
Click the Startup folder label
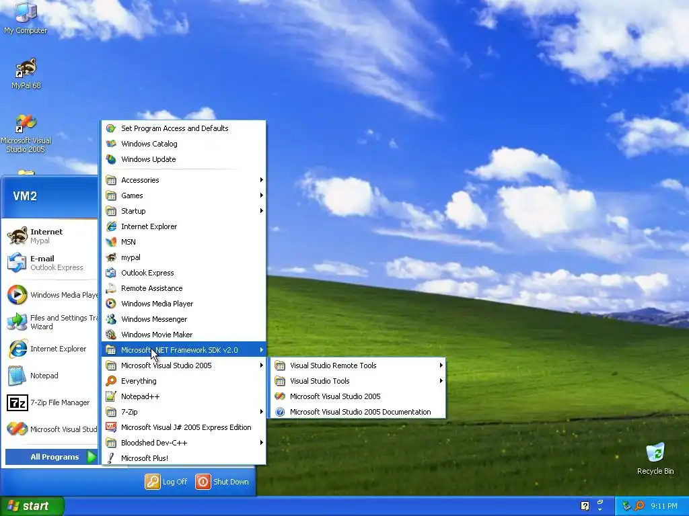pyautogui.click(x=133, y=211)
